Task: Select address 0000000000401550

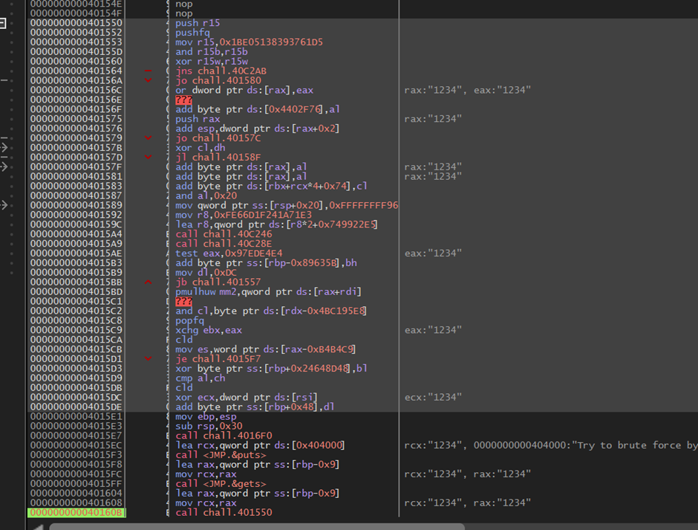Action: pos(76,23)
